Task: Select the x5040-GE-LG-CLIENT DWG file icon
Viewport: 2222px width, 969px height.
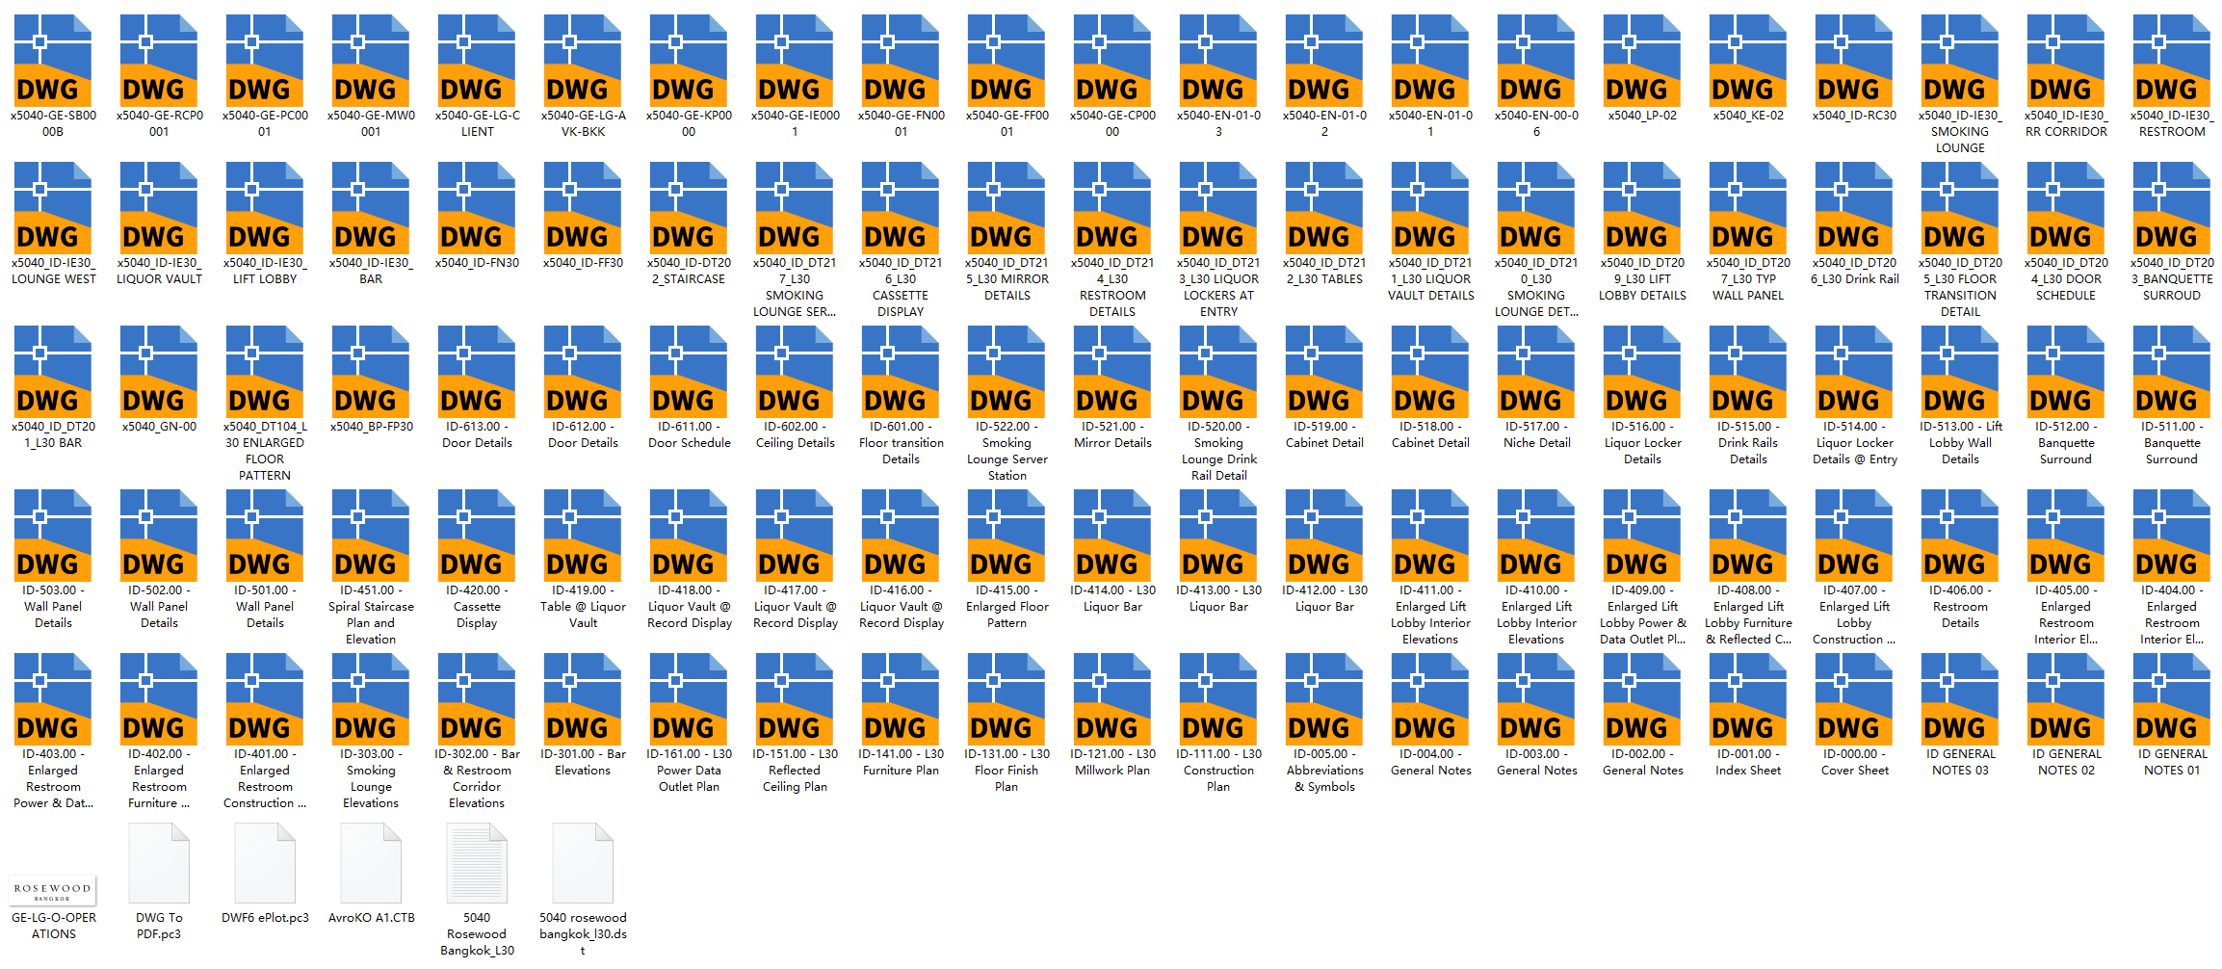Action: pyautogui.click(x=477, y=60)
